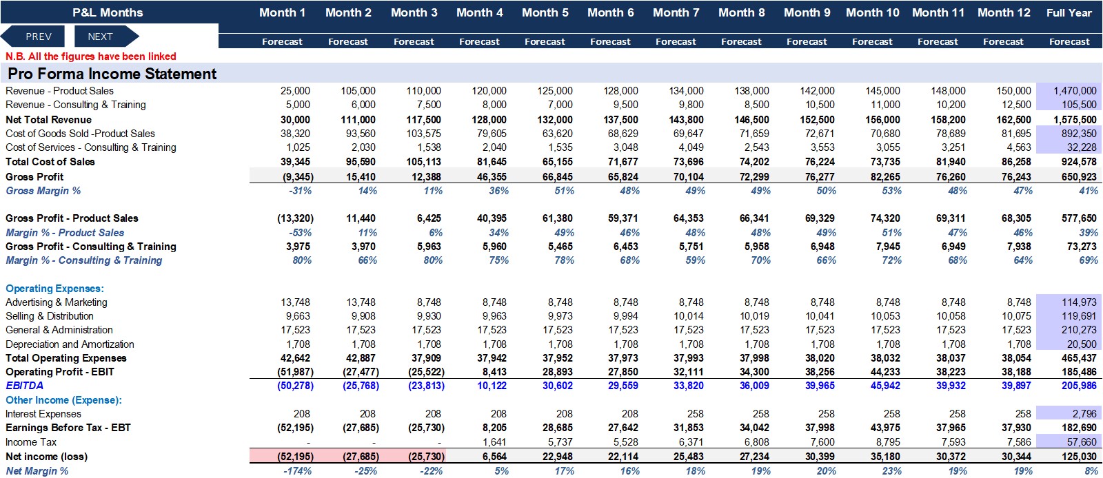
Task: Click the red N.B. figures linked note
Action: (91, 56)
